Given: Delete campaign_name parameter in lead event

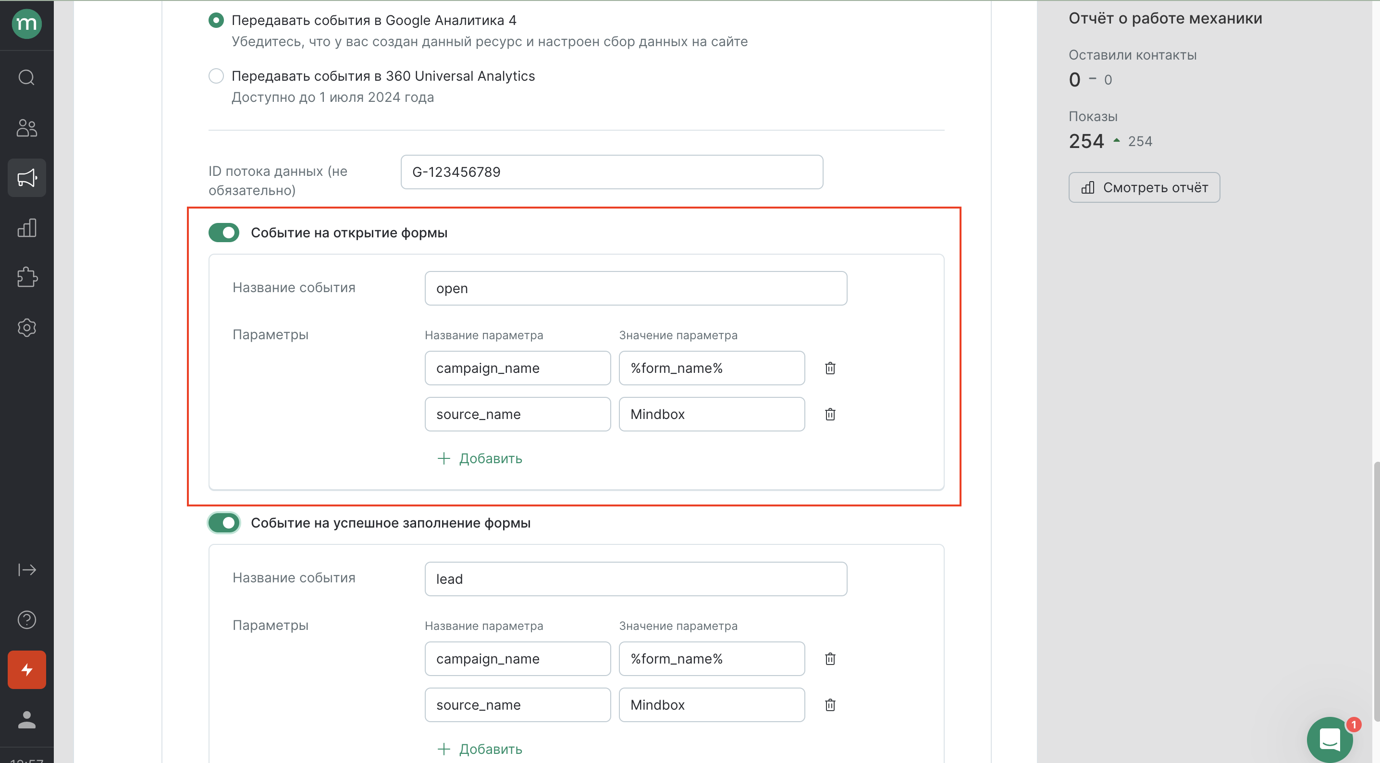Looking at the screenshot, I should 830,659.
